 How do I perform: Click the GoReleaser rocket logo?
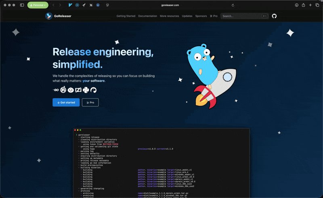[49, 16]
